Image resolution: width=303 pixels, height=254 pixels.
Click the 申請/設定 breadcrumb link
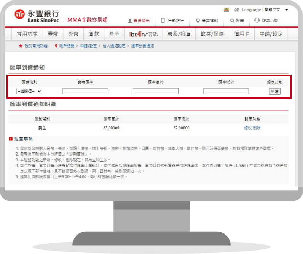click(x=89, y=46)
